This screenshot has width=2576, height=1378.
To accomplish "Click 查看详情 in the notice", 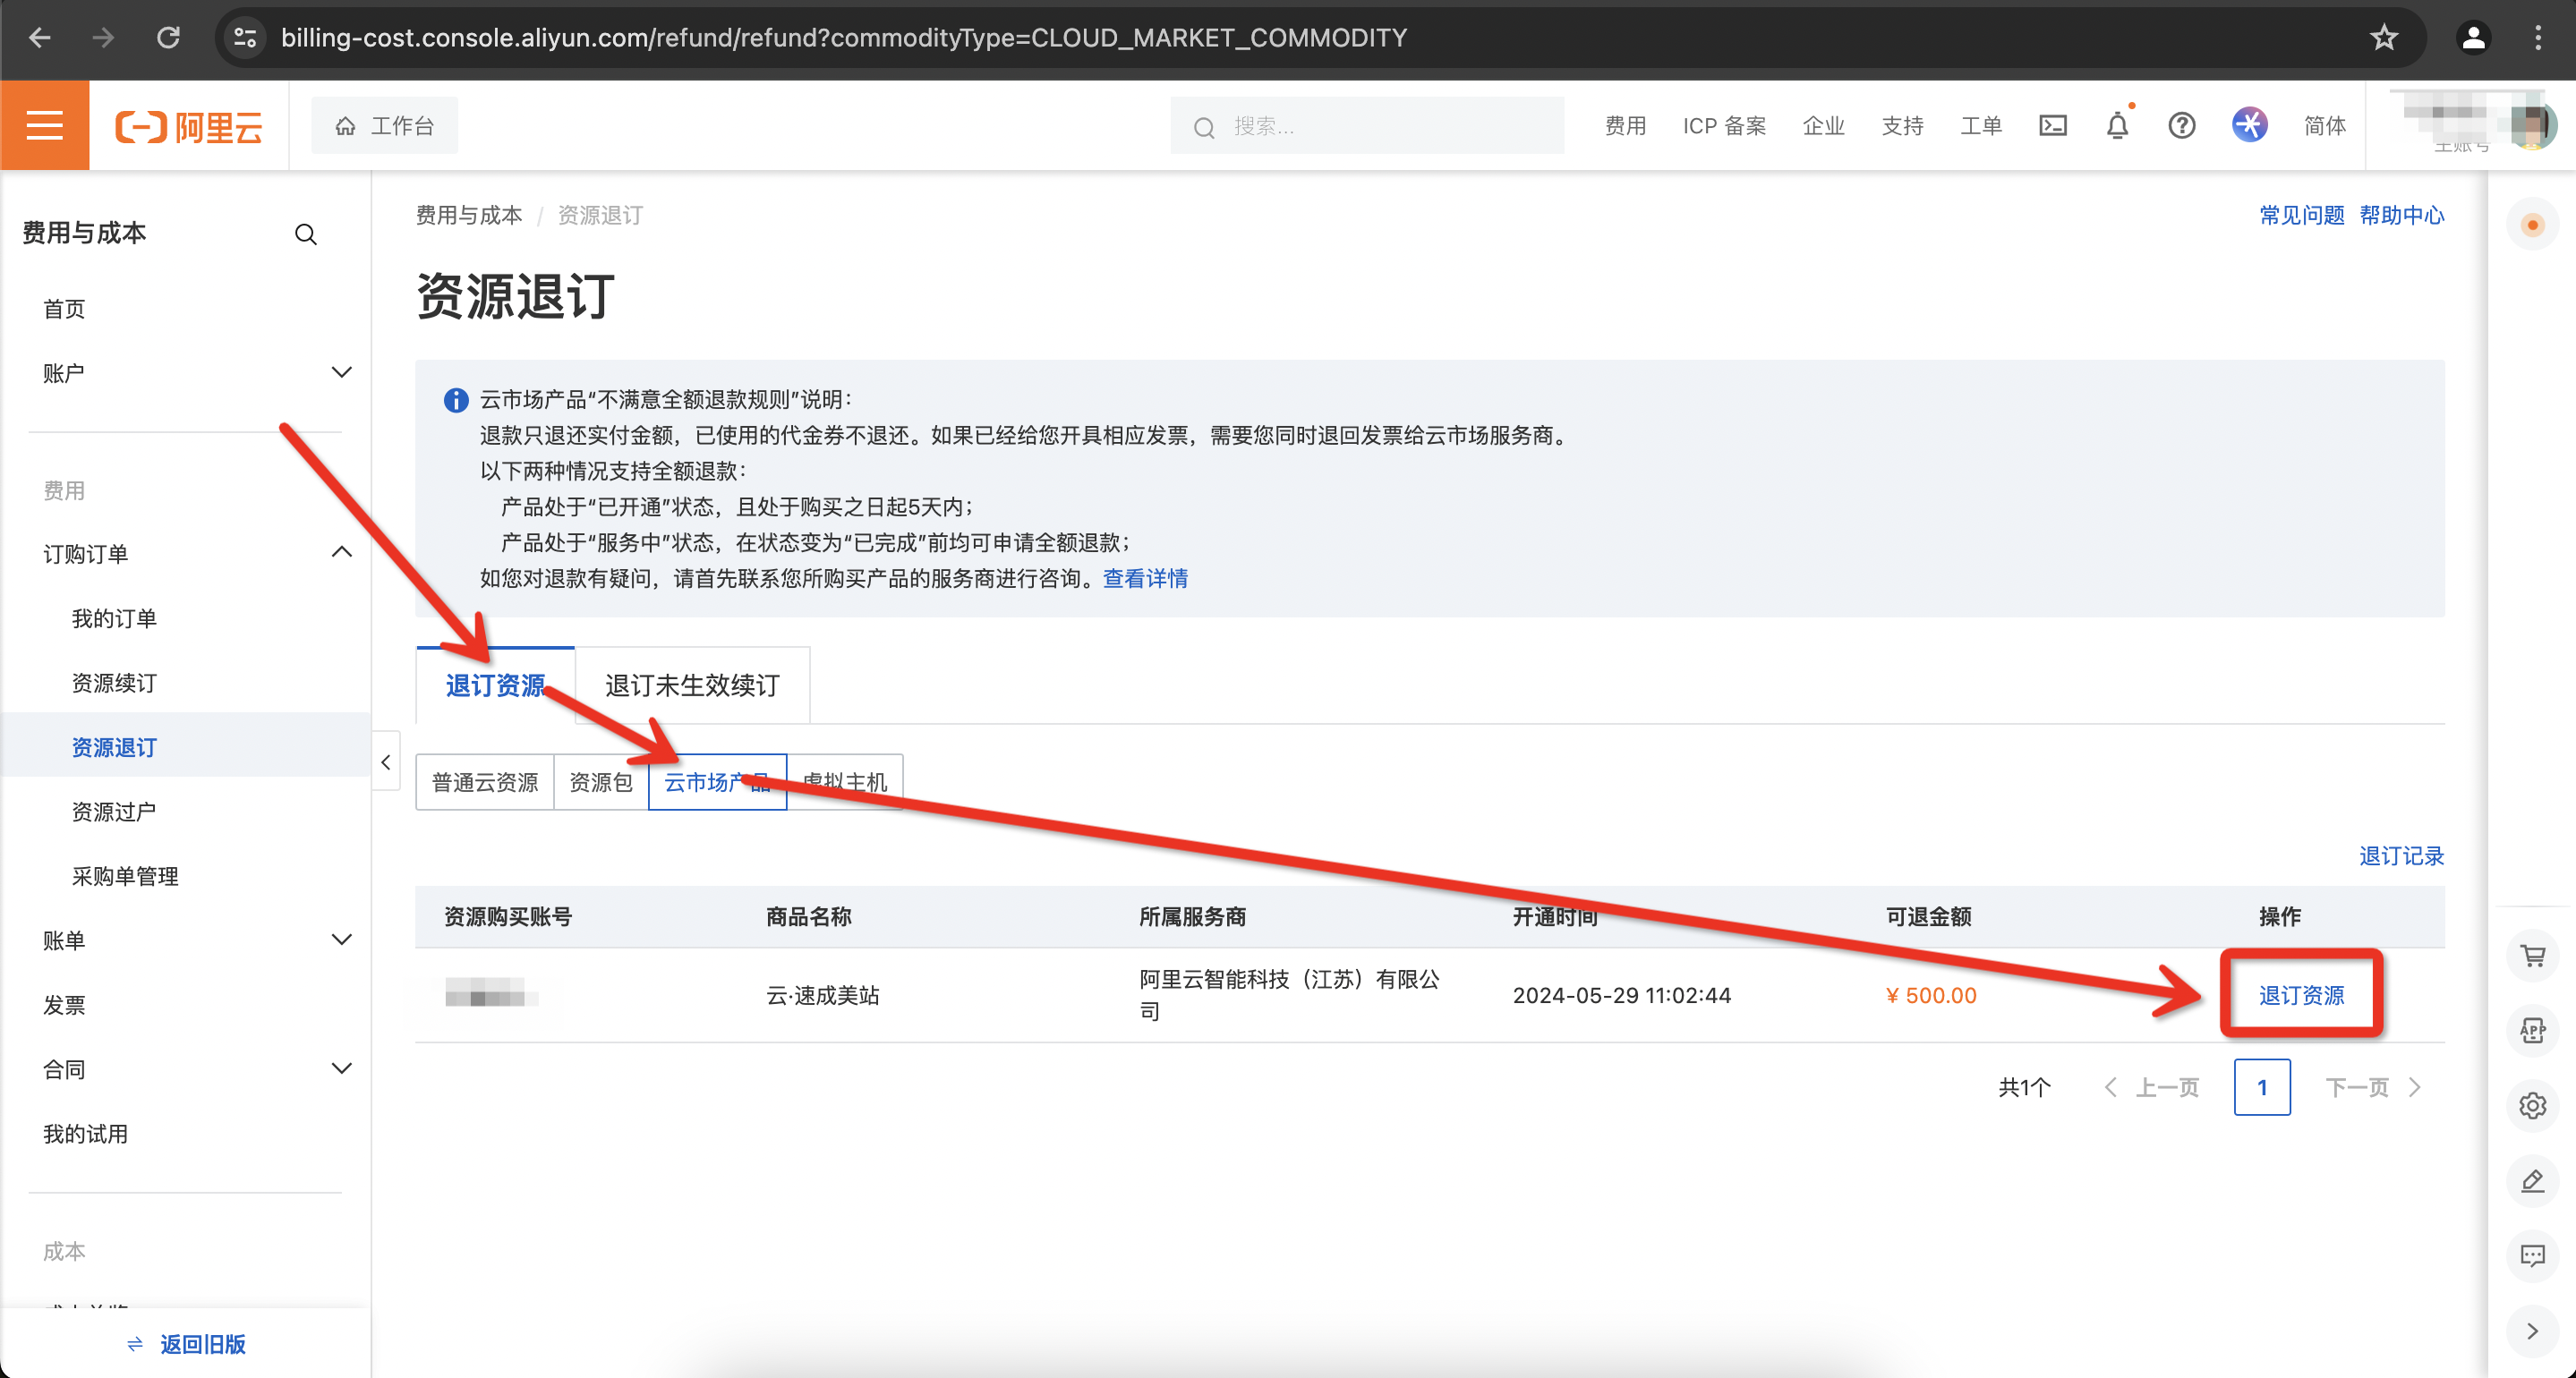I will coord(1145,578).
